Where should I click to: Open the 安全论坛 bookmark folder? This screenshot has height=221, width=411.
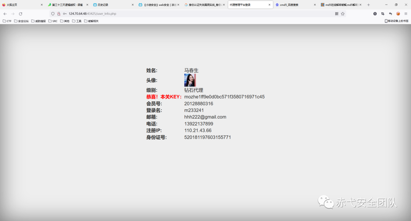21,21
